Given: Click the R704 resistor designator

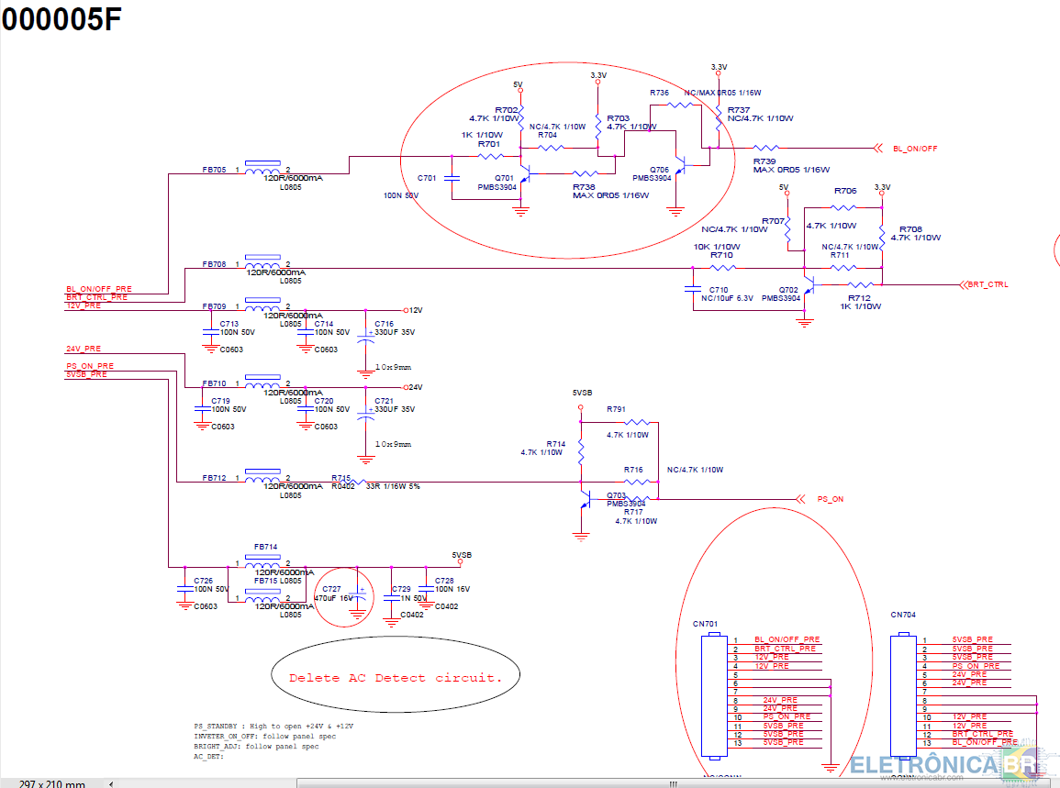Looking at the screenshot, I should (x=548, y=135).
